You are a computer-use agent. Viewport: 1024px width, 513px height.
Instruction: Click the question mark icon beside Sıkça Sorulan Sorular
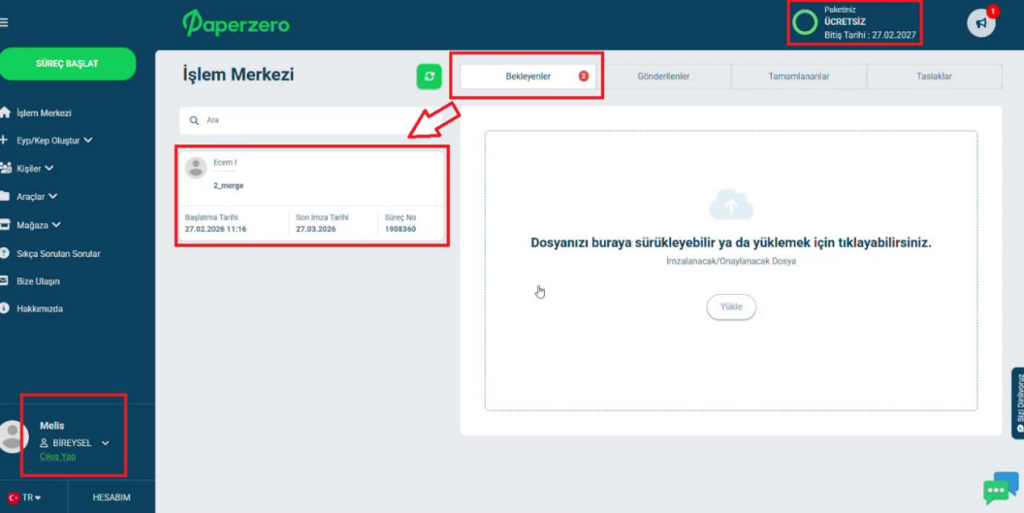(x=5, y=253)
